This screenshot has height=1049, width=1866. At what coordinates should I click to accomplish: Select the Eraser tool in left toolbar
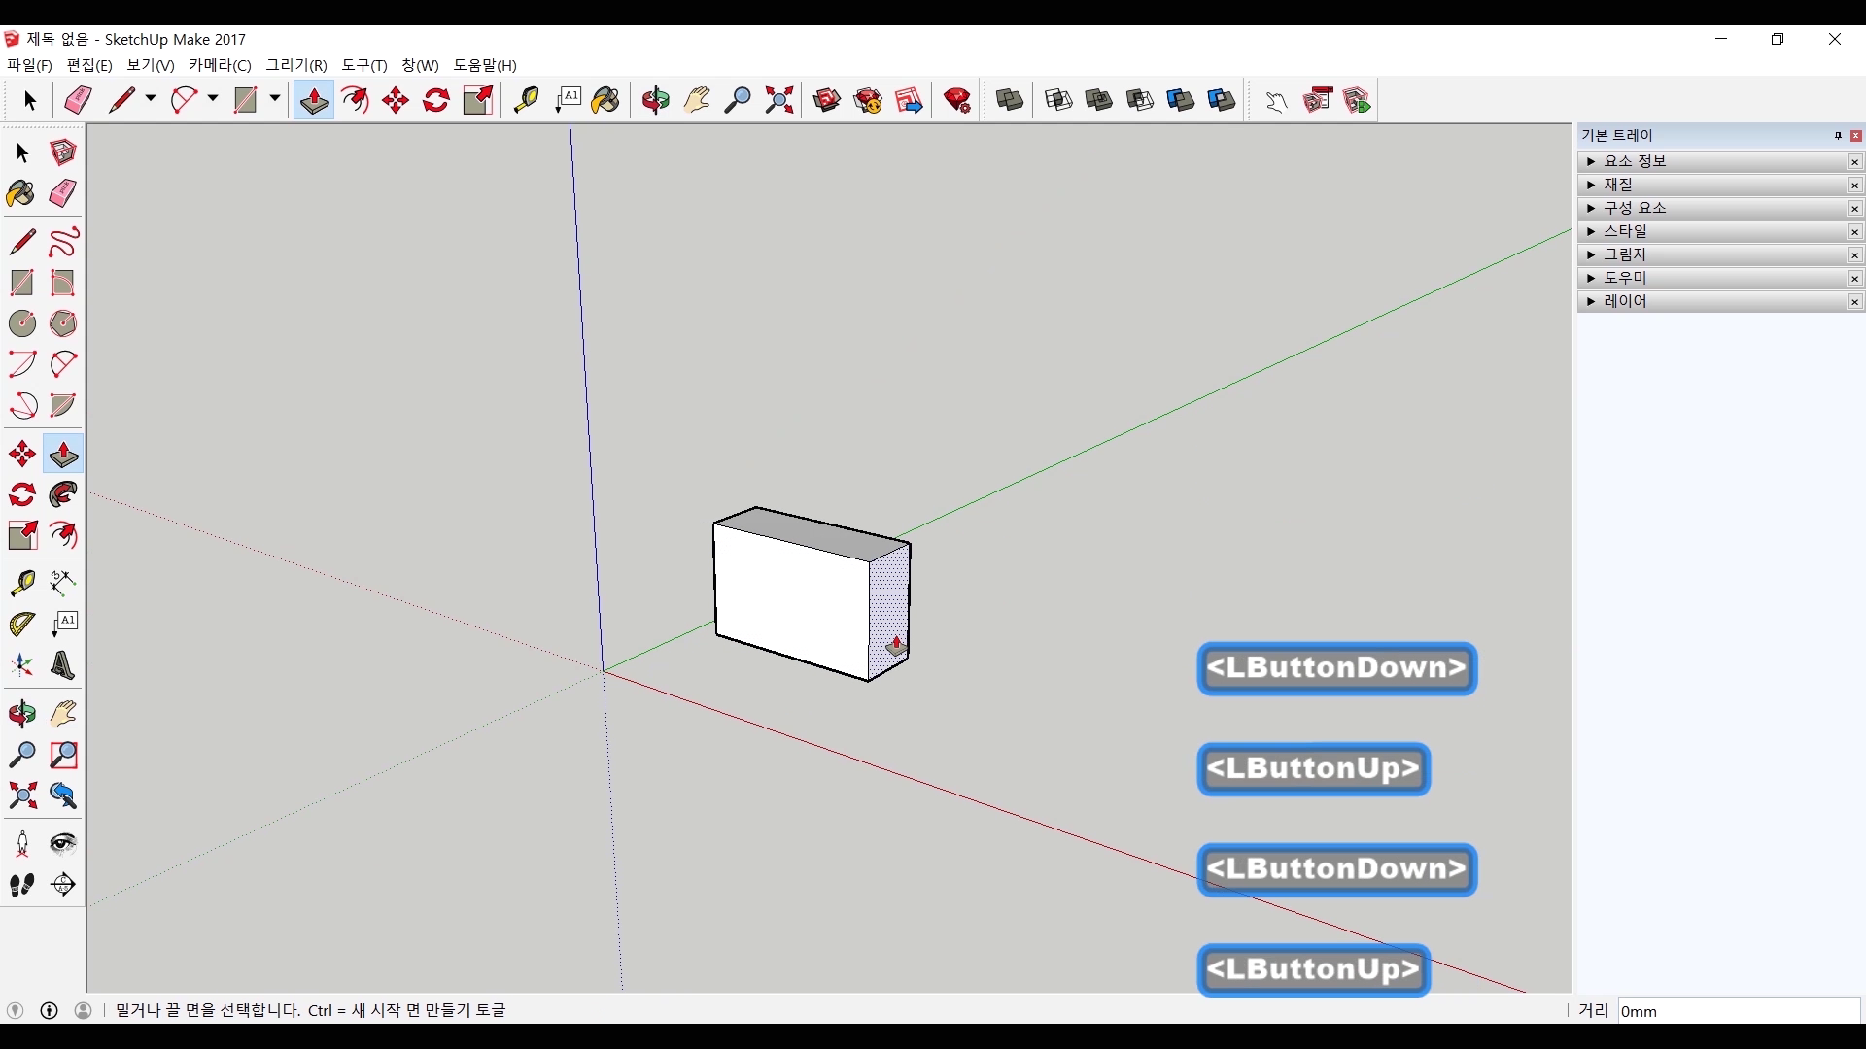(x=63, y=194)
